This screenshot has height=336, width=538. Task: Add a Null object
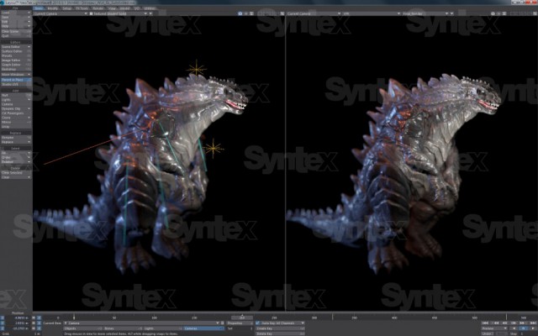pos(16,95)
